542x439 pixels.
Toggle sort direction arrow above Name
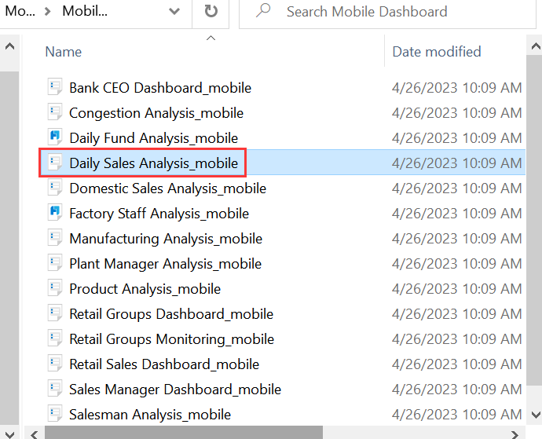[211, 38]
